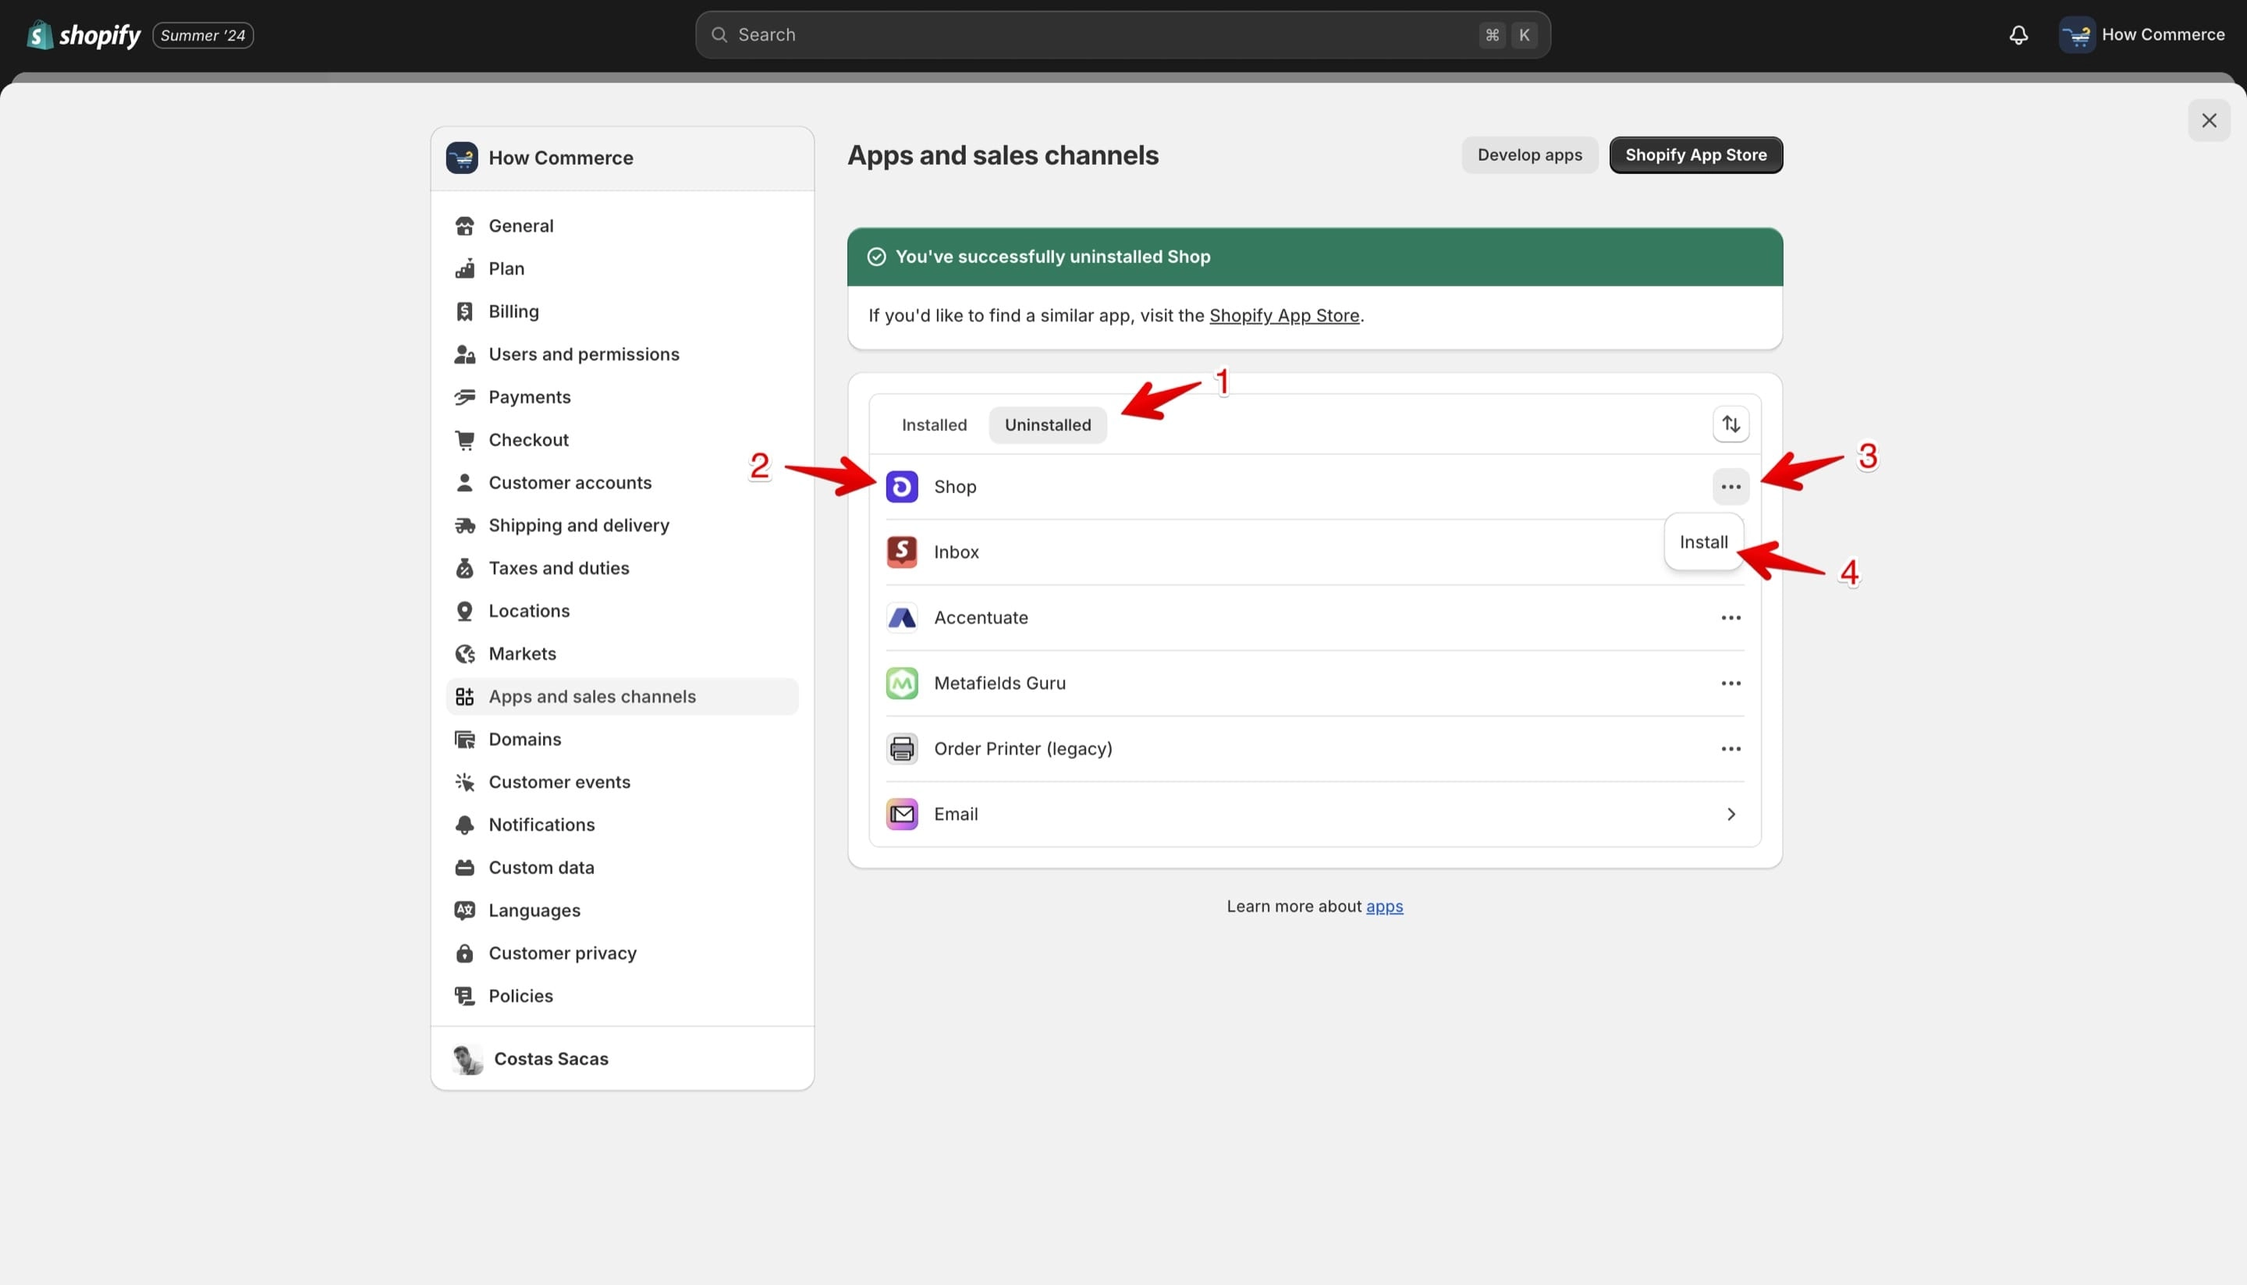Viewport: 2247px width, 1285px height.
Task: Open Checkout settings
Action: coord(622,439)
